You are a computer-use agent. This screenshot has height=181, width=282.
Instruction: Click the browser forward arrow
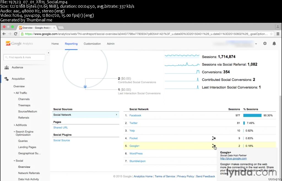pos(10,34)
